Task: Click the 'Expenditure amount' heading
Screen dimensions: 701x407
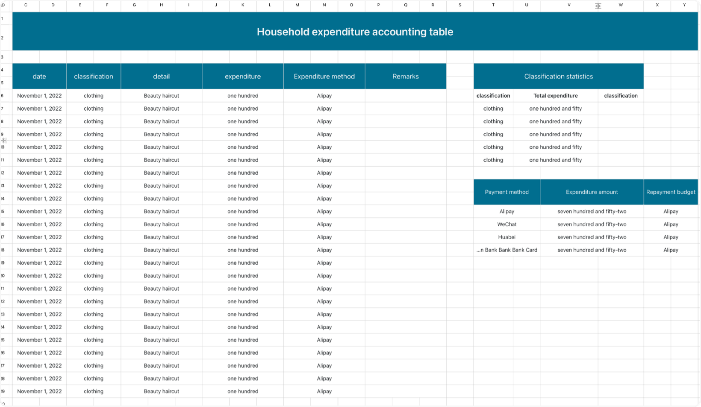Action: click(592, 192)
